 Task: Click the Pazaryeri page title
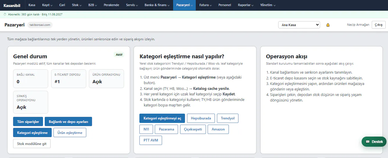pos(15,25)
